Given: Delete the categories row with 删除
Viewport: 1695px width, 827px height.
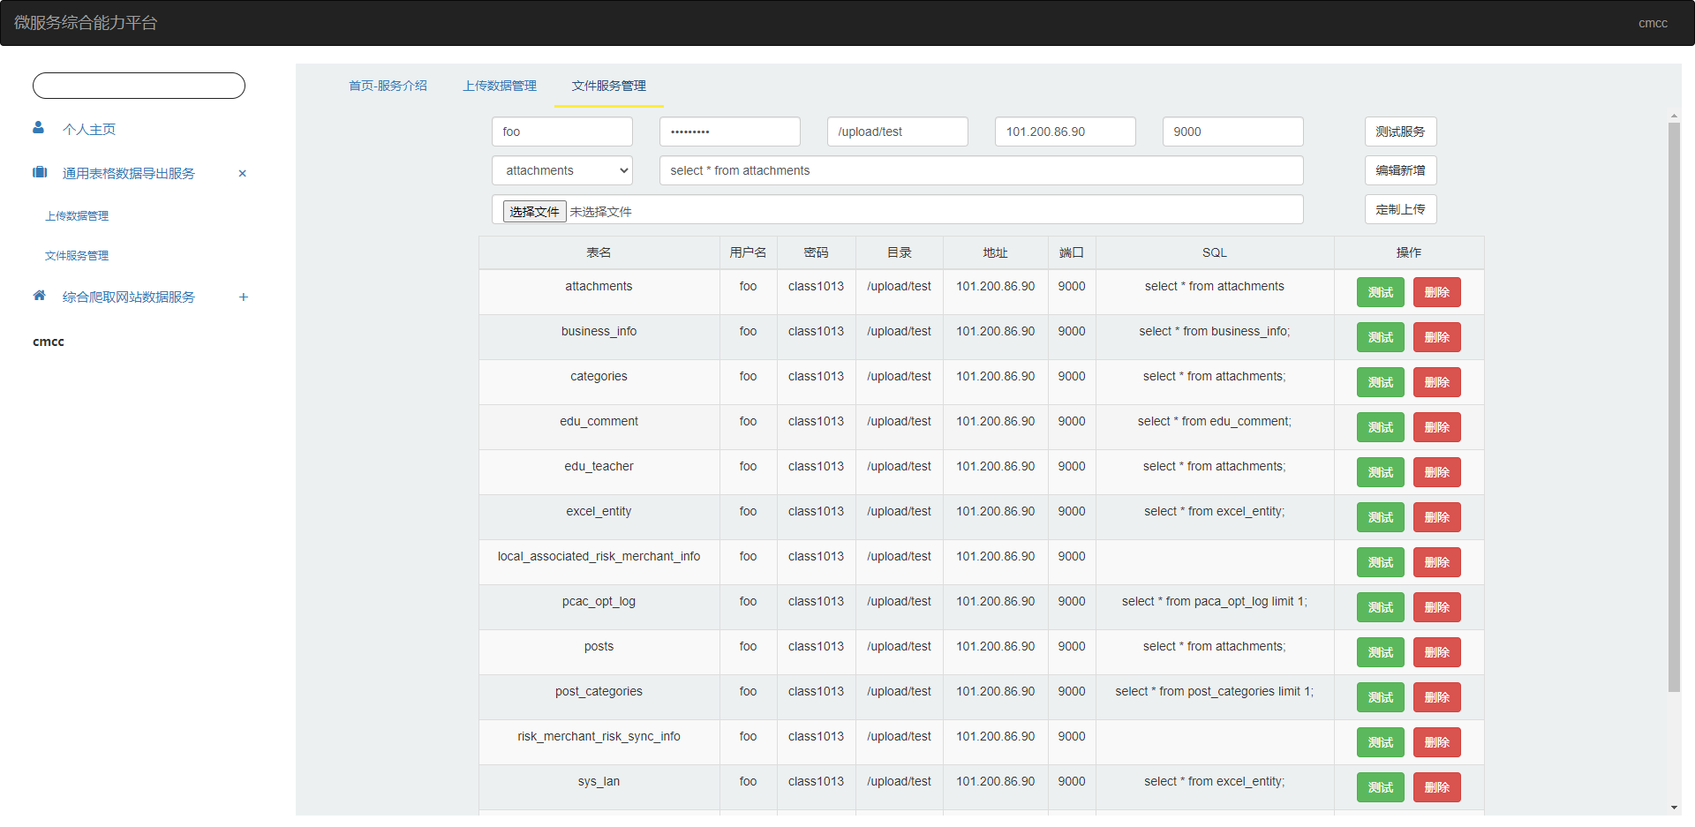Looking at the screenshot, I should coord(1437,382).
